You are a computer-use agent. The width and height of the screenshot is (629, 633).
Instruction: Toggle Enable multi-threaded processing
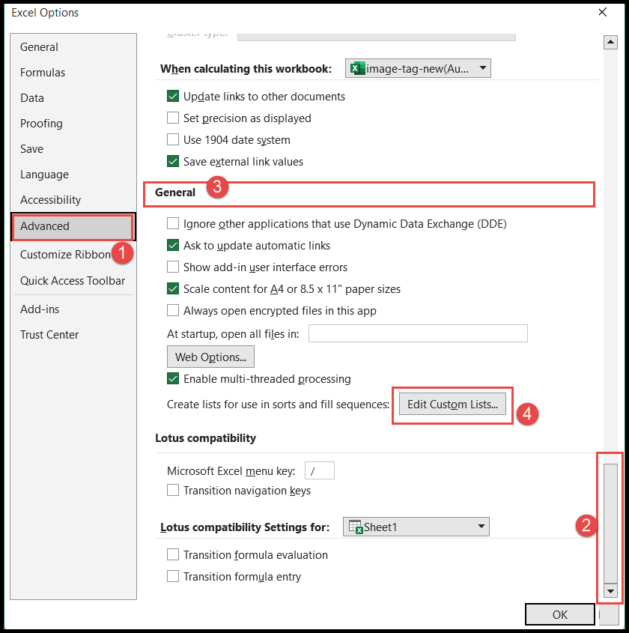pos(173,379)
